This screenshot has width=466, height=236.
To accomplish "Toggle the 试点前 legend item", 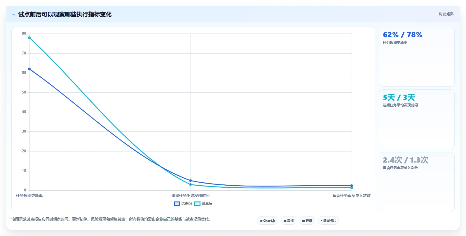I will [x=183, y=203].
